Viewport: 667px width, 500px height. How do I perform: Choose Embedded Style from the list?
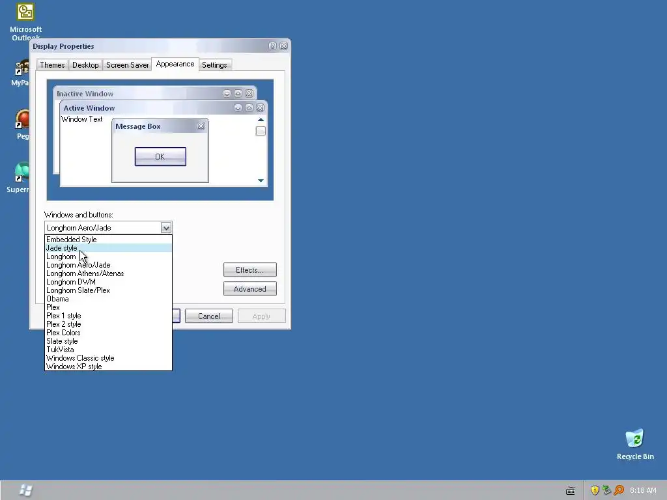click(108, 240)
